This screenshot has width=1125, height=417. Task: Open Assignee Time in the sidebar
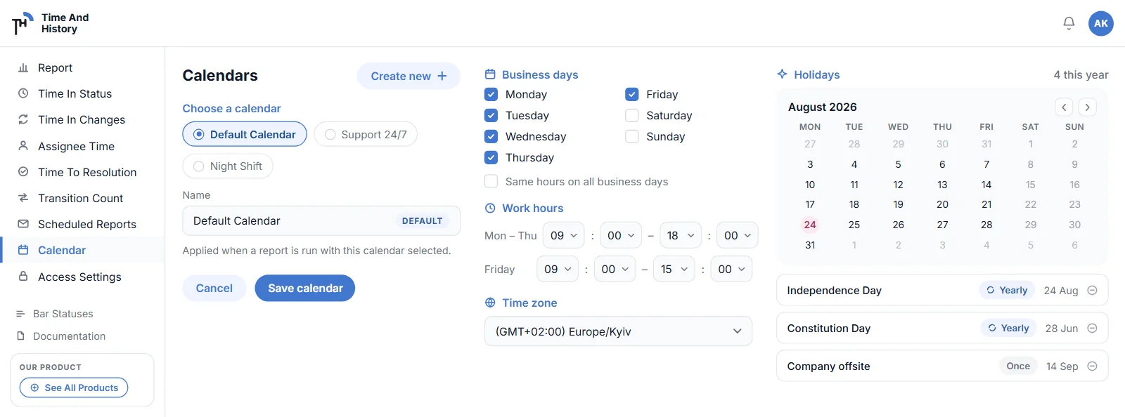(x=82, y=146)
